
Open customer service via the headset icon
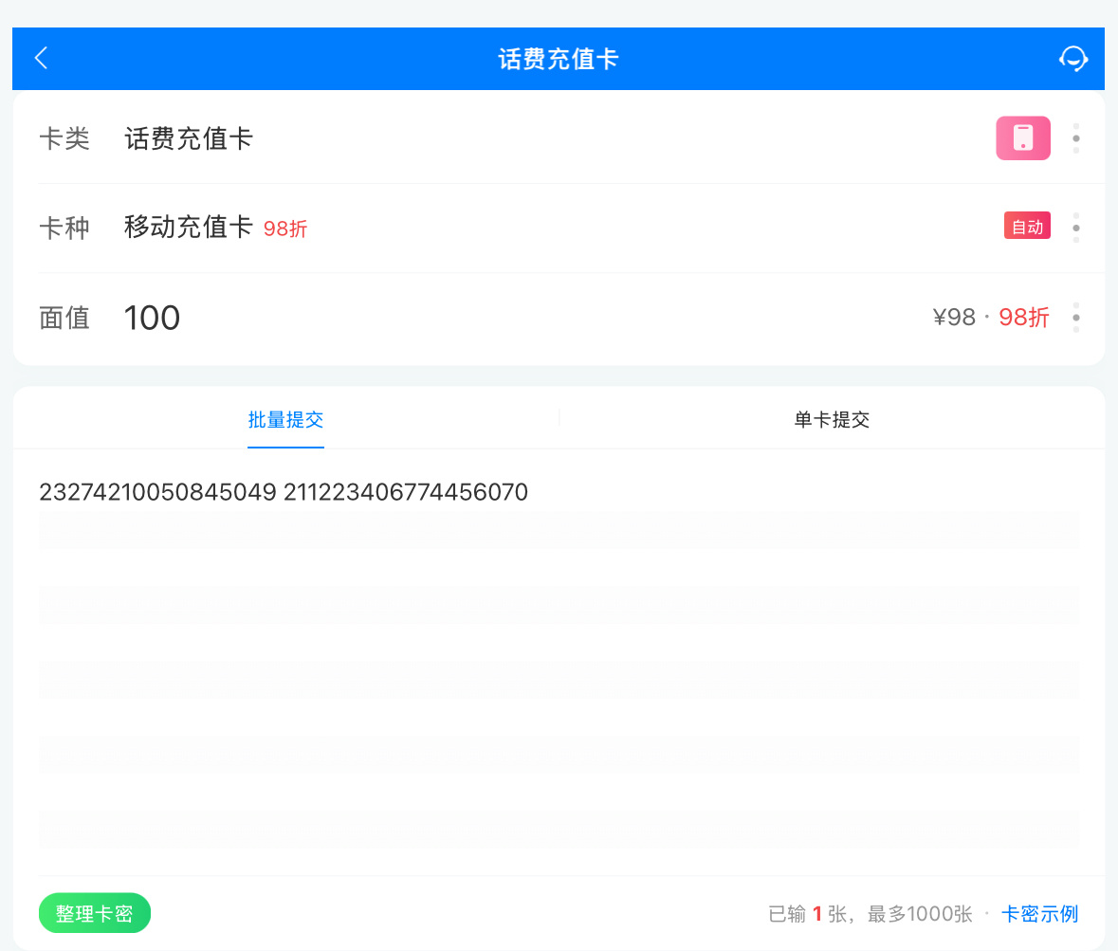[x=1073, y=59]
